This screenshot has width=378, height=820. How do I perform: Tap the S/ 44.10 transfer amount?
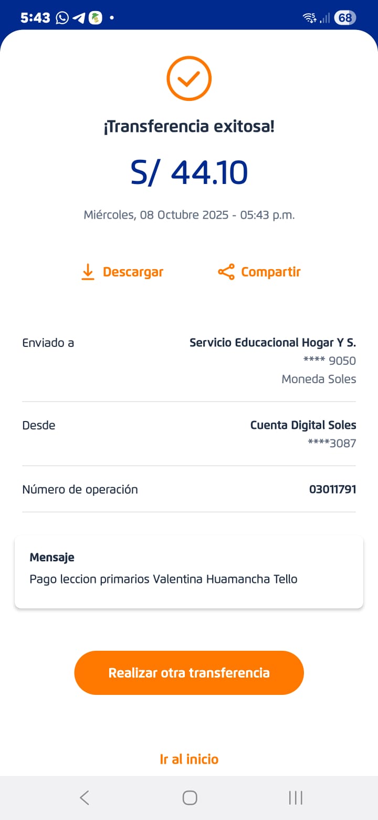coord(189,172)
